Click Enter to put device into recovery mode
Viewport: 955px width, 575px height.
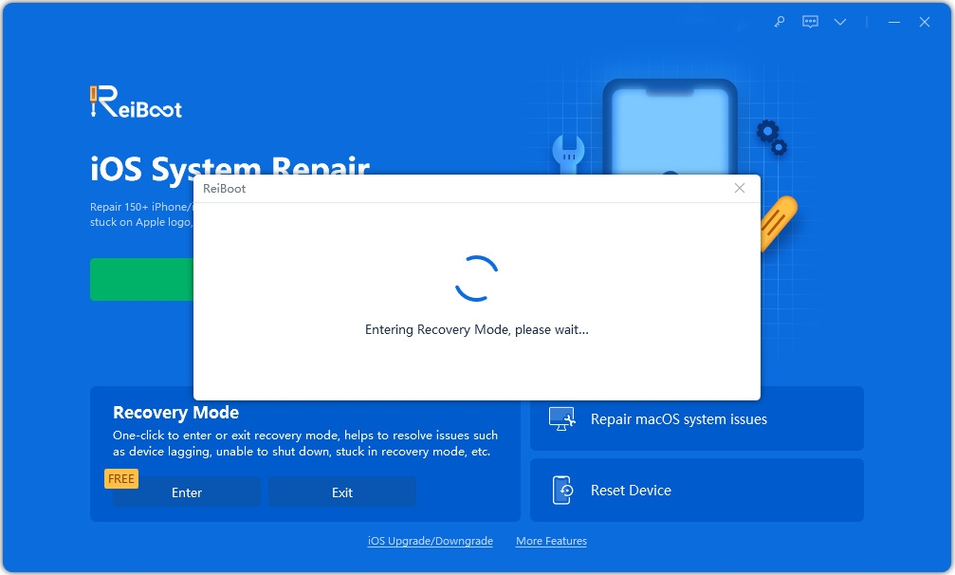pos(186,492)
